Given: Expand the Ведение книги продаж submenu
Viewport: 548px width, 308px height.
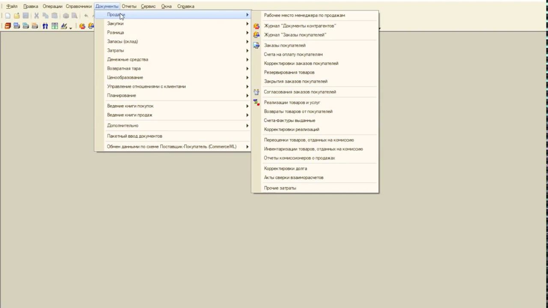Looking at the screenshot, I should point(173,115).
